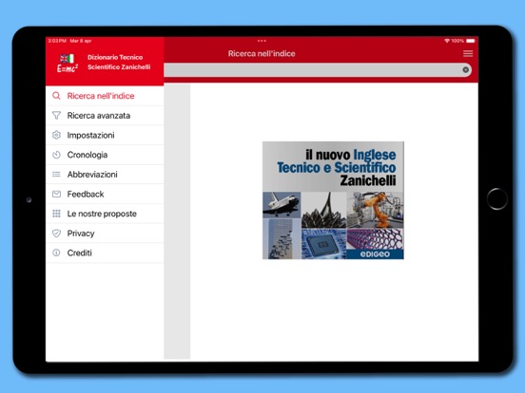Open Le nostre proposte

pyautogui.click(x=105, y=214)
